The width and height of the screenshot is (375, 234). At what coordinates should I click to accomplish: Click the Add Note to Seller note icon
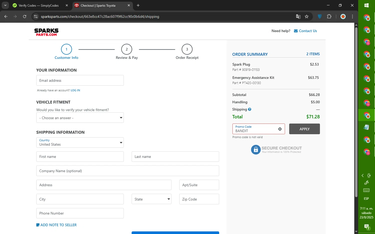(x=38, y=225)
